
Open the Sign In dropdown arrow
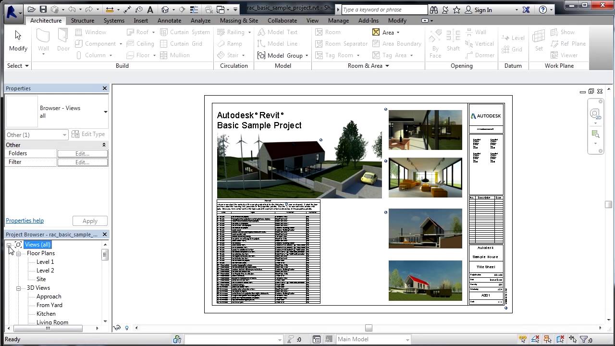517,10
